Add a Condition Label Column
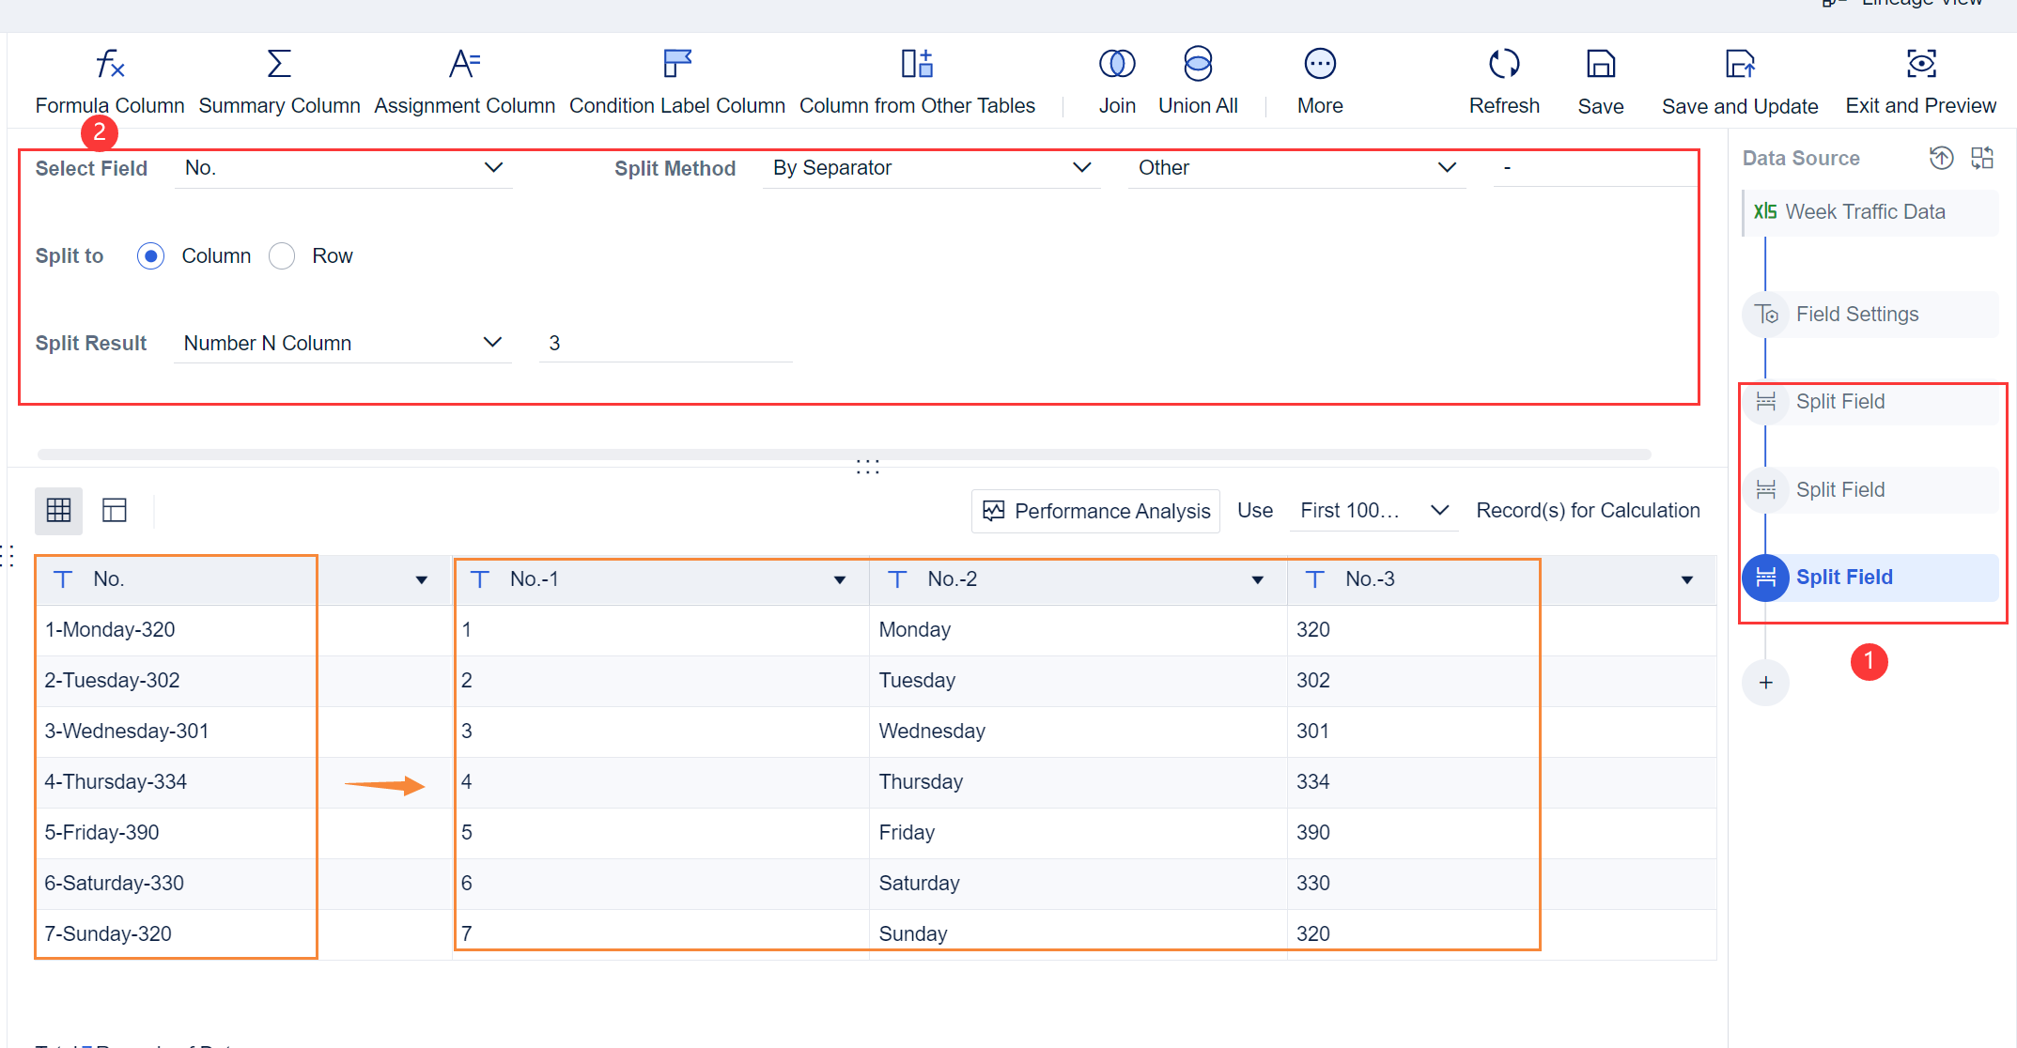This screenshot has height=1048, width=2017. click(x=676, y=82)
